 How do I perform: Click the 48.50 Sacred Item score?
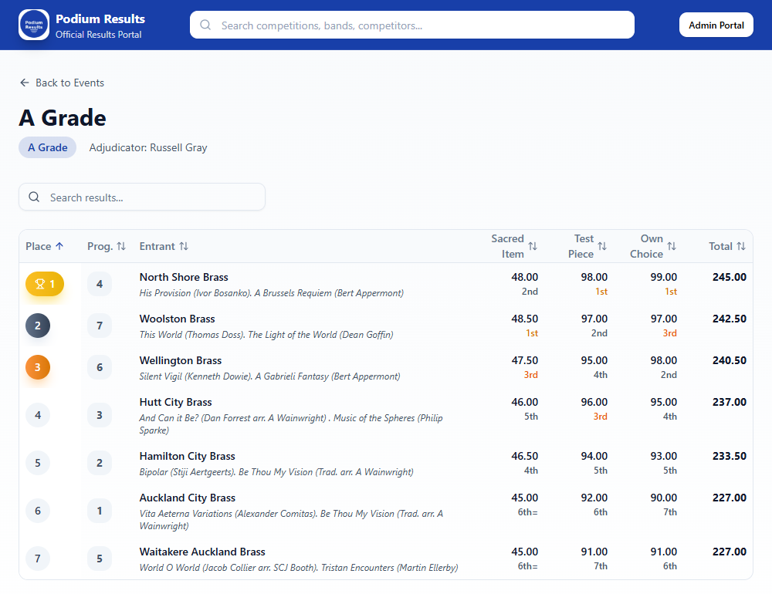(x=524, y=319)
